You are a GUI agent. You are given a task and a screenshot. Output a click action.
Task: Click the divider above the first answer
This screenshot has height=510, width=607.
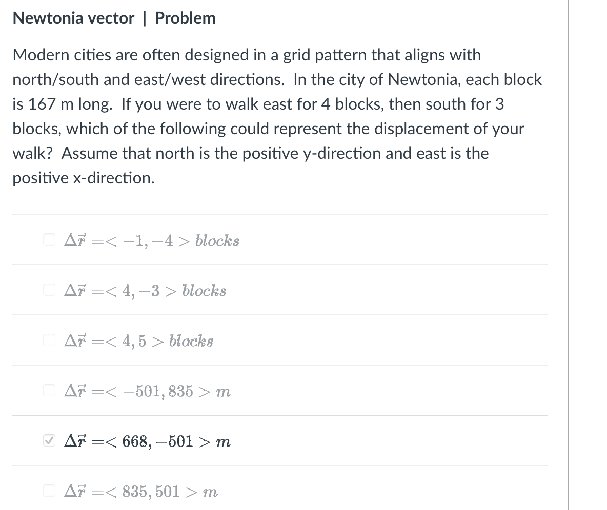point(279,214)
